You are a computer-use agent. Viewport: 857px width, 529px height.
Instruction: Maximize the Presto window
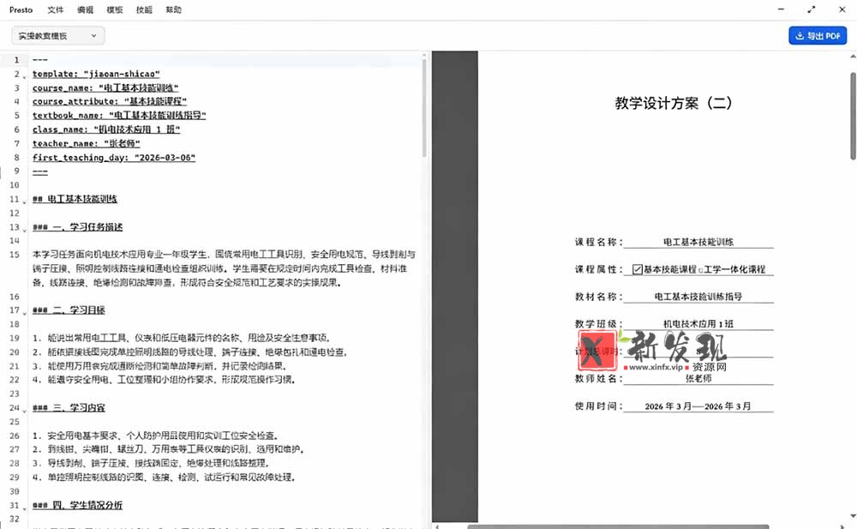point(811,9)
